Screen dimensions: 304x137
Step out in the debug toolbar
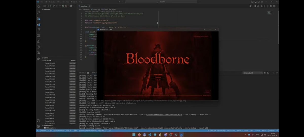click(60, 6)
